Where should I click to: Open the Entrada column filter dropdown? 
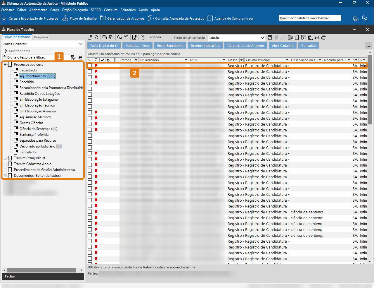[136, 60]
